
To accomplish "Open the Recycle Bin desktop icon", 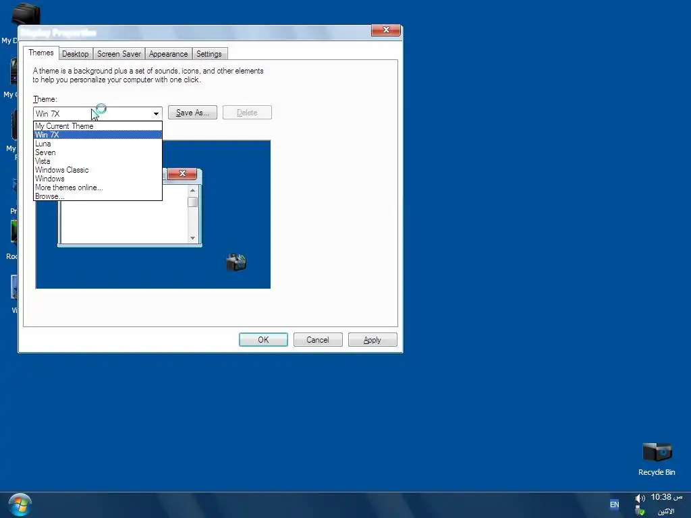I will pyautogui.click(x=657, y=459).
